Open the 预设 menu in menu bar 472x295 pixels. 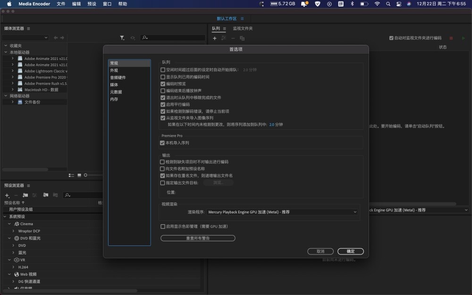coord(92,4)
